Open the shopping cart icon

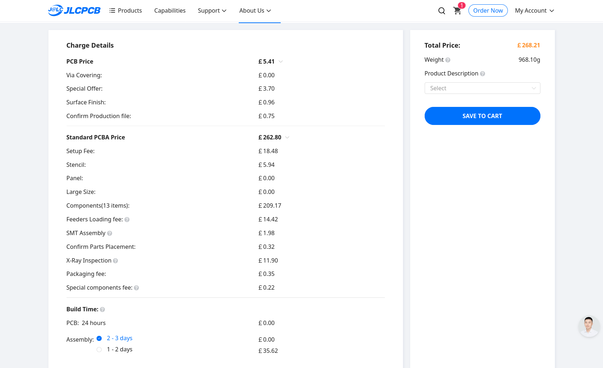pyautogui.click(x=457, y=11)
